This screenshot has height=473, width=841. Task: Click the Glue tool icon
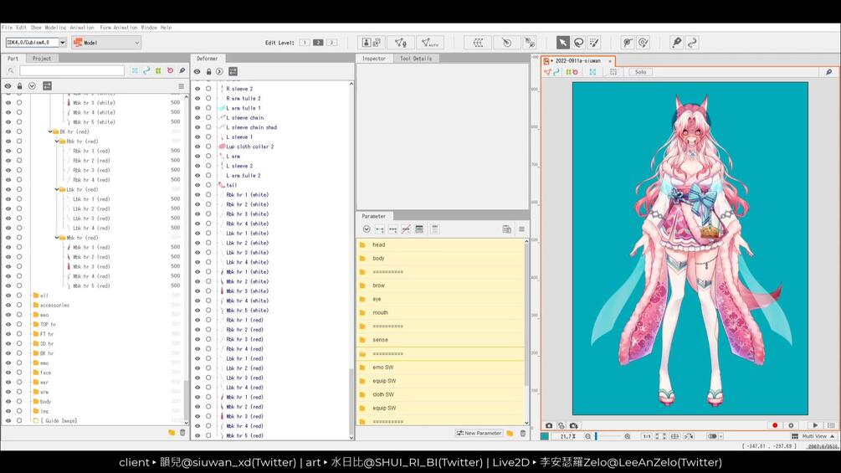628,43
